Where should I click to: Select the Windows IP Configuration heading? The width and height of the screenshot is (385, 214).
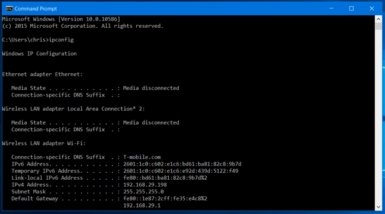tap(39, 53)
